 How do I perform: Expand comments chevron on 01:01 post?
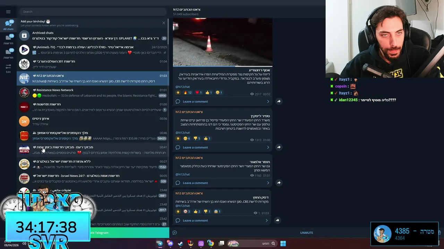click(x=268, y=183)
